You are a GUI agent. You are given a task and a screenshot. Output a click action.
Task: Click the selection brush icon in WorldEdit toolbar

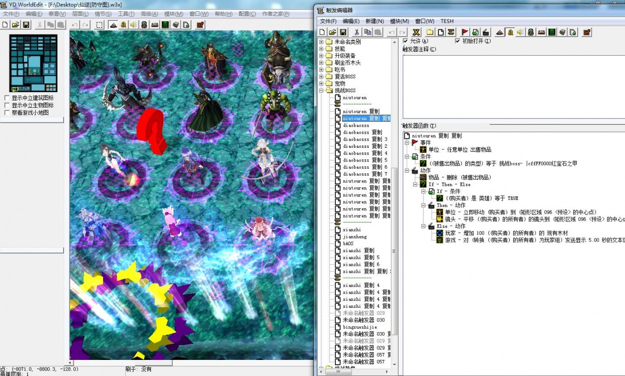[x=100, y=24]
